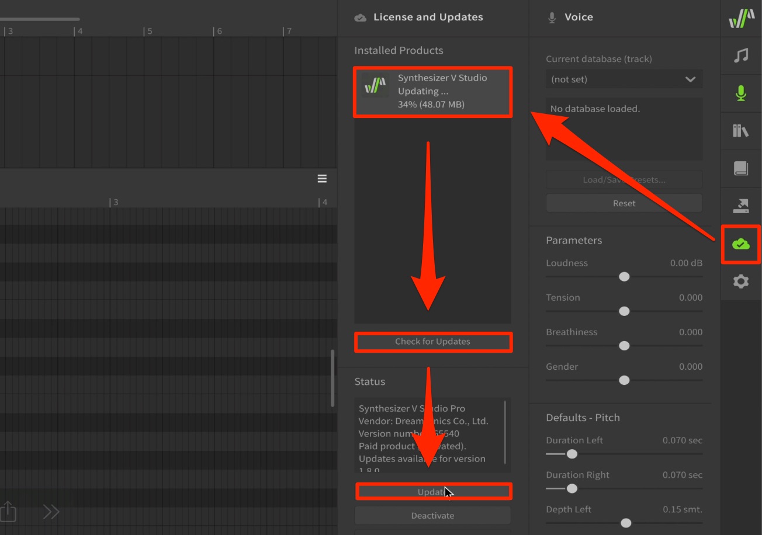This screenshot has width=762, height=535.
Task: Click the Duration Left value 0.070 sec
Action: coord(683,440)
